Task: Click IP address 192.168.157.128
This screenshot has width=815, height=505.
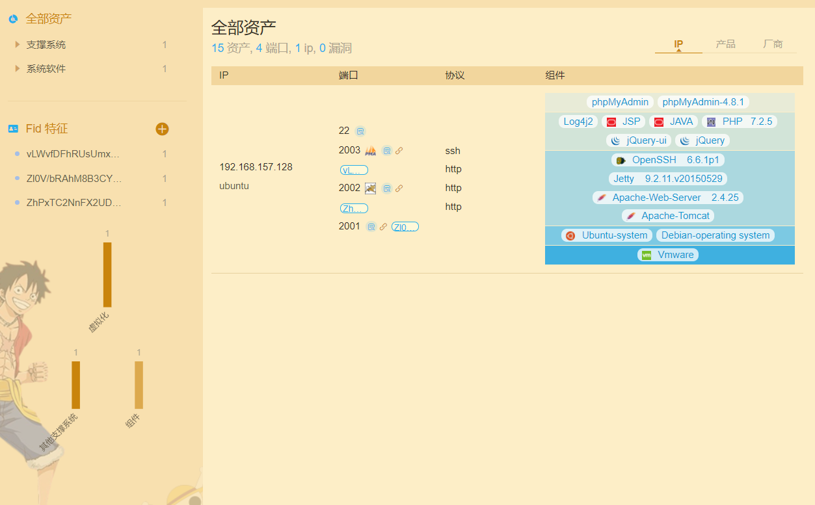Action: [256, 167]
